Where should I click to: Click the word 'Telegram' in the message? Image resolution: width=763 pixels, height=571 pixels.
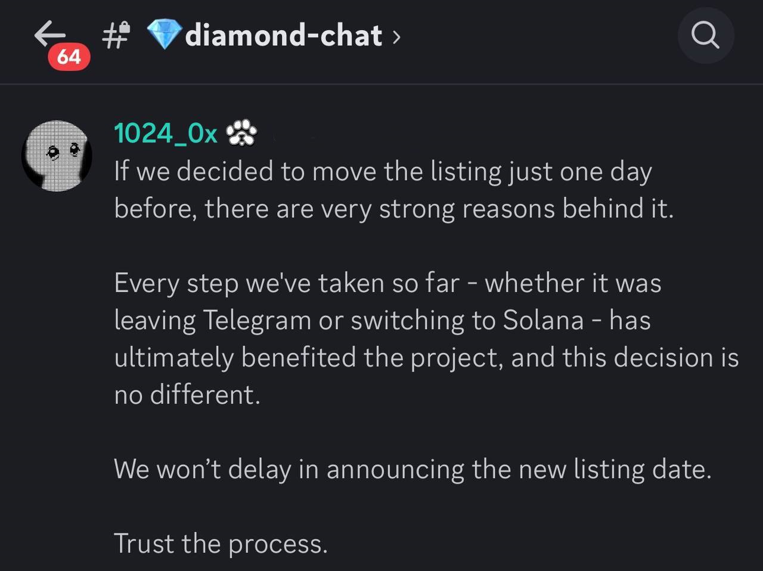coord(257,321)
